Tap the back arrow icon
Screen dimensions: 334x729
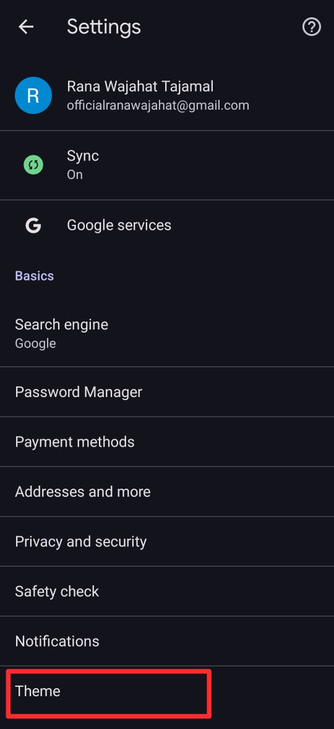[x=26, y=27]
